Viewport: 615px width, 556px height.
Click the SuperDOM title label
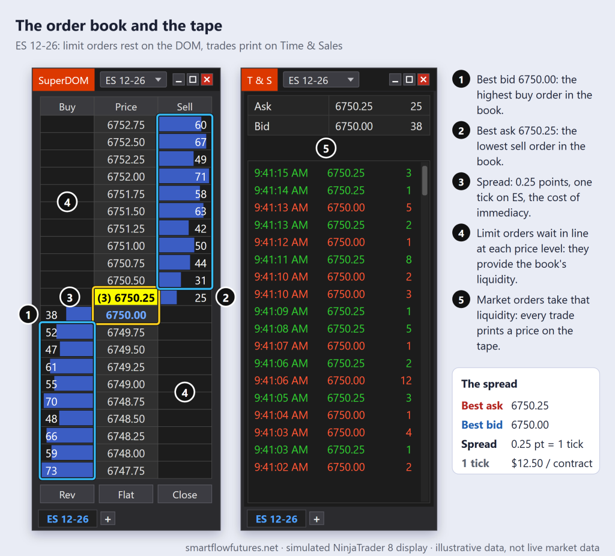click(x=64, y=80)
